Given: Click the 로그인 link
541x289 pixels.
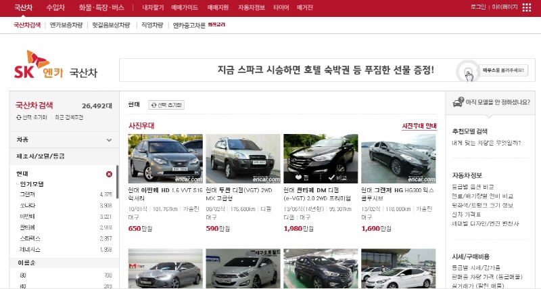Looking at the screenshot, I should click(x=478, y=7).
